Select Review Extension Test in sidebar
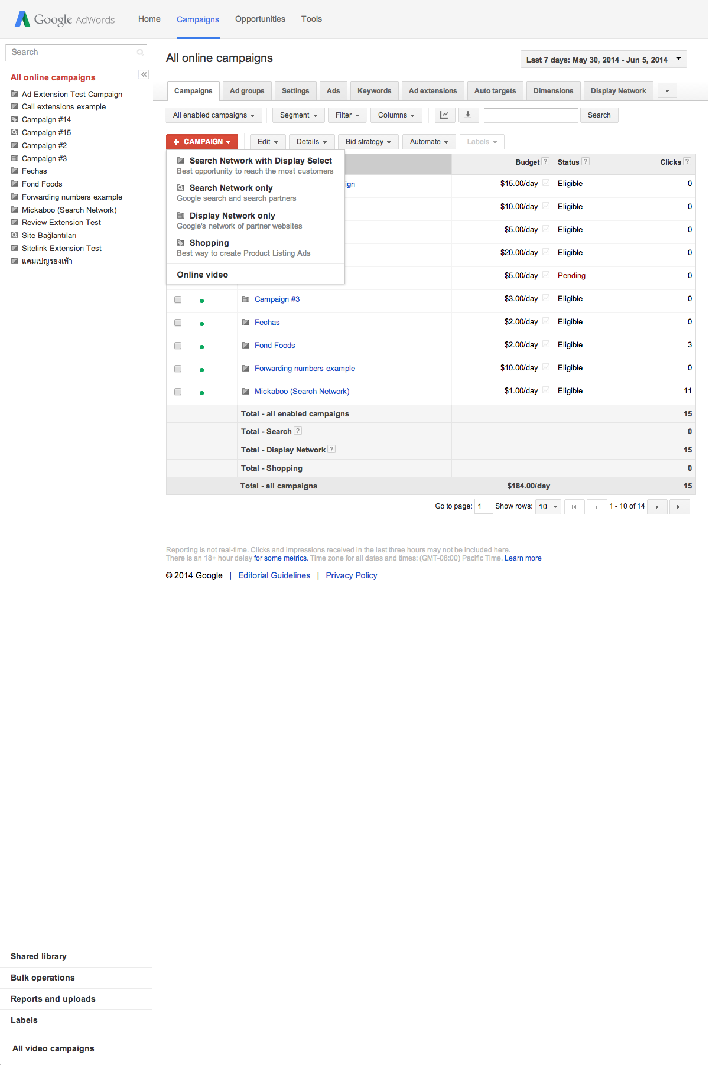 pos(61,223)
